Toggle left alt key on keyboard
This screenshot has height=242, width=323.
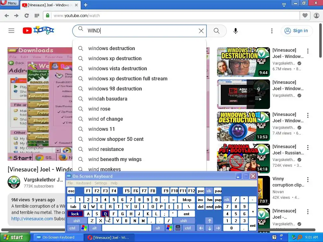click(95, 228)
